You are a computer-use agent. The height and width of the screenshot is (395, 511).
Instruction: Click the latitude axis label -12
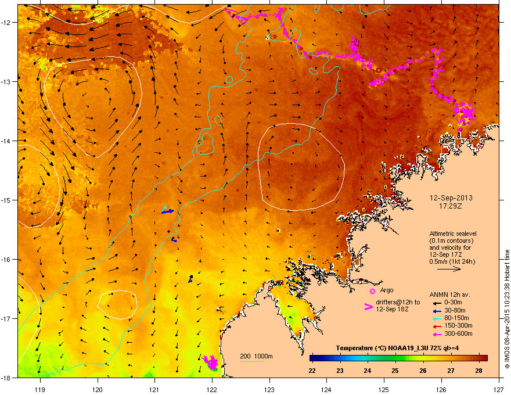(x=6, y=23)
